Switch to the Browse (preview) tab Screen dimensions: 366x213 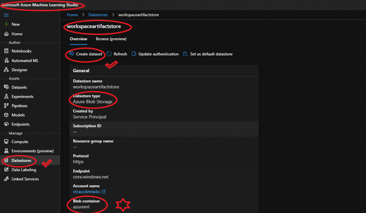coord(111,39)
